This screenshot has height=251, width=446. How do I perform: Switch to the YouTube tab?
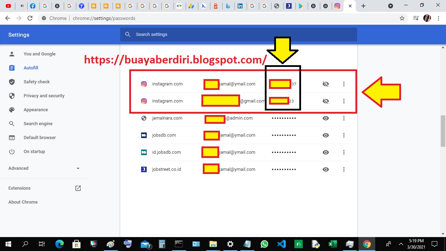tap(8, 6)
